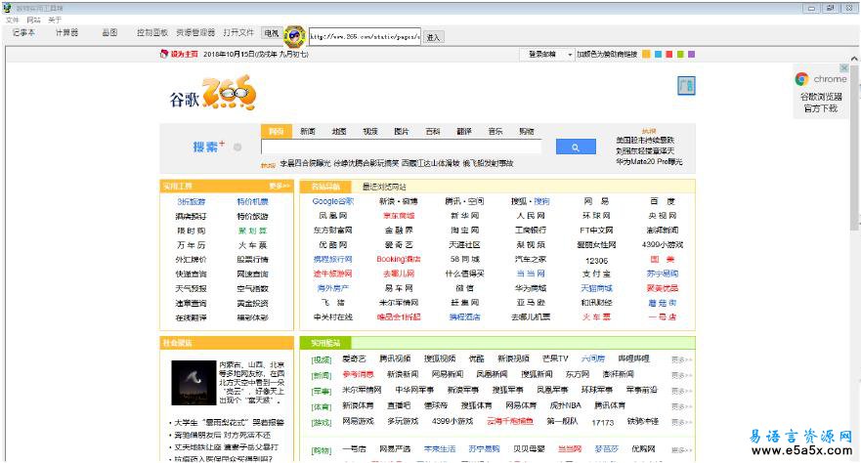861x463 pixels.
Task: Click the round mascot icon beside the URL box
Action: (x=295, y=36)
